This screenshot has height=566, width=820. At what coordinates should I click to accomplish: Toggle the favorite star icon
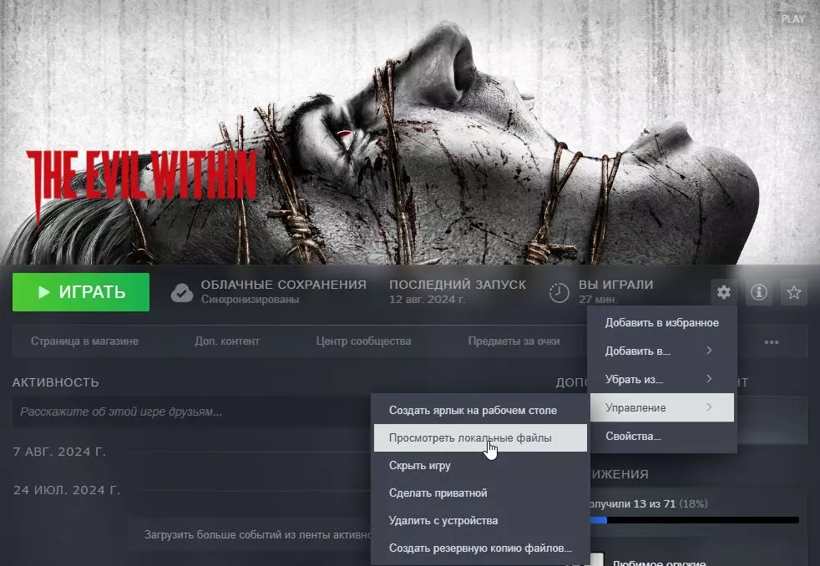794,292
